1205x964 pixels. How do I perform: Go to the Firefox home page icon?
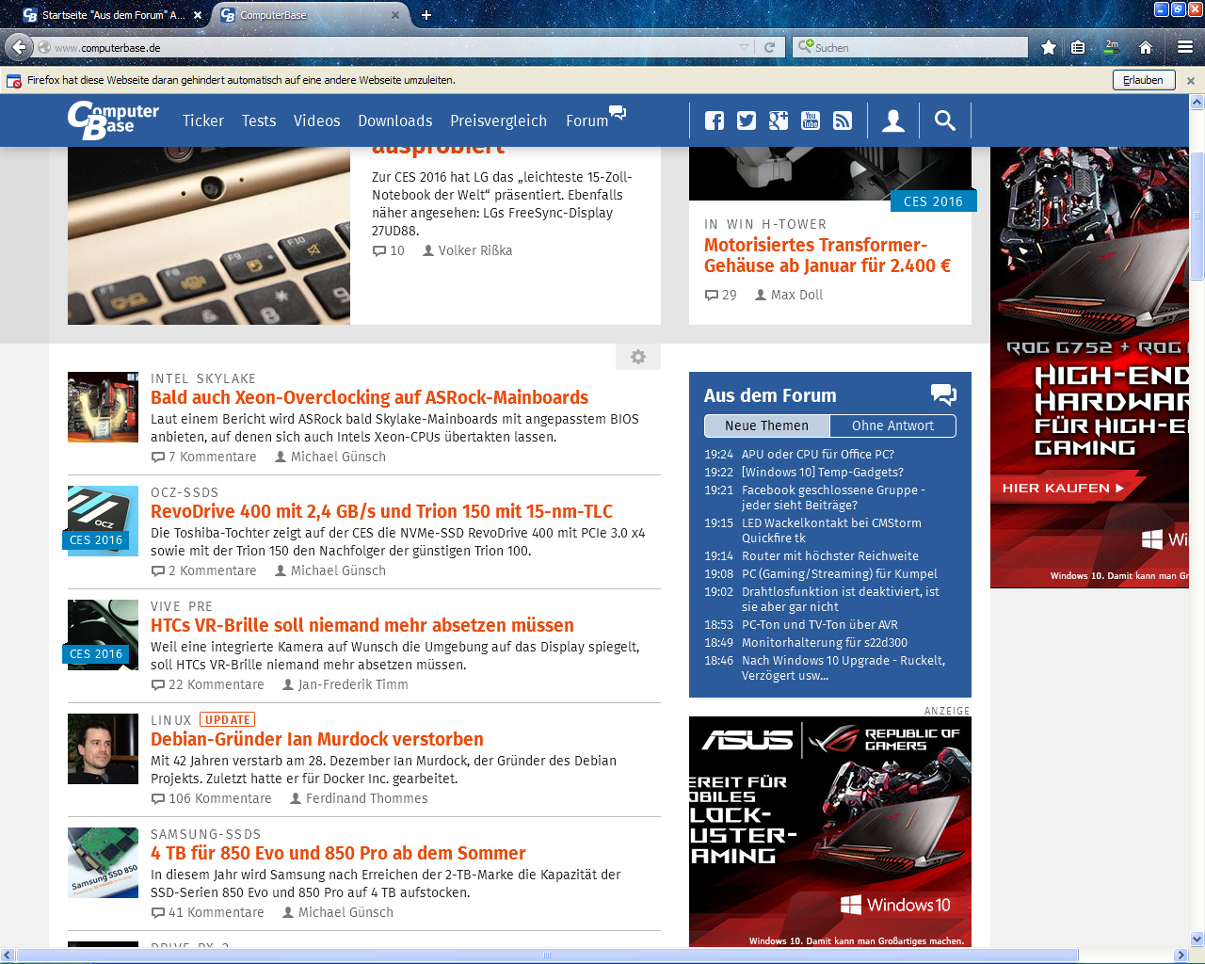tap(1146, 47)
